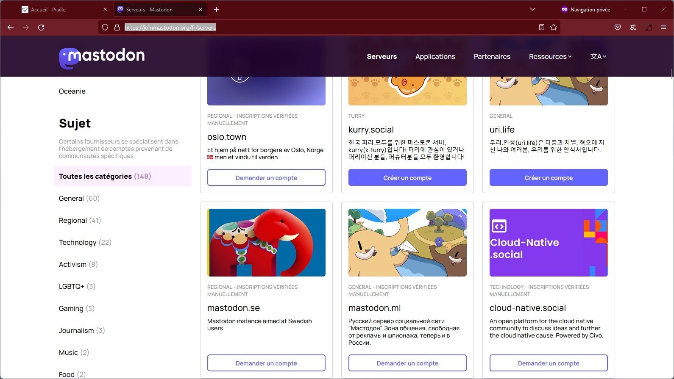Filter servers by Regional category
674x379 pixels.
point(80,220)
